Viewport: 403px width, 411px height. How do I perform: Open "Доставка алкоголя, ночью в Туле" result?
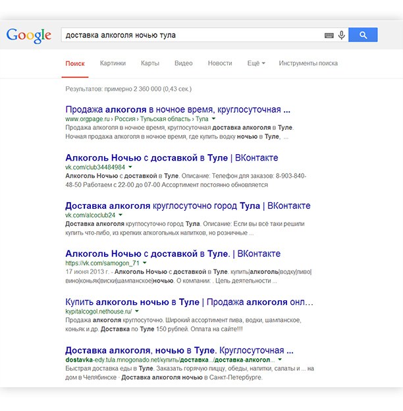point(179,350)
